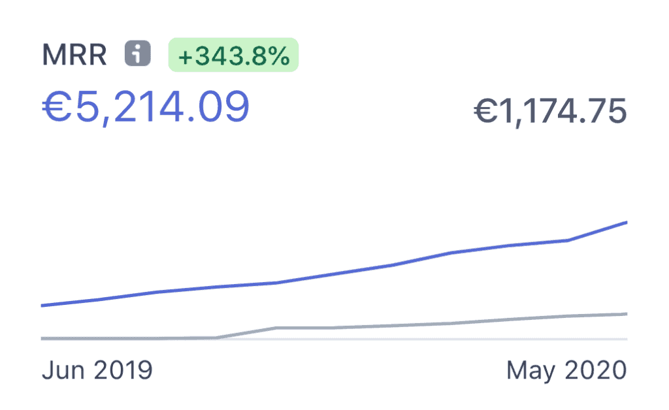Click the euro sign of the gray comparison value

[x=483, y=111]
